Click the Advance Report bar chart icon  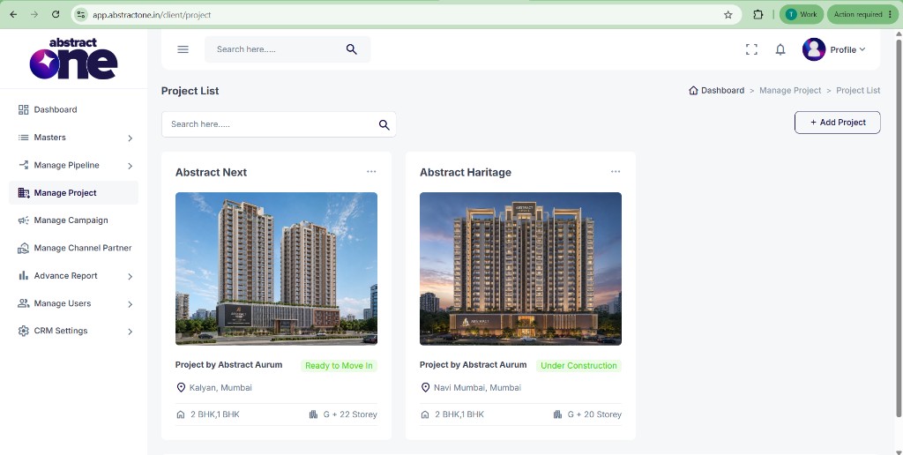pyautogui.click(x=23, y=275)
